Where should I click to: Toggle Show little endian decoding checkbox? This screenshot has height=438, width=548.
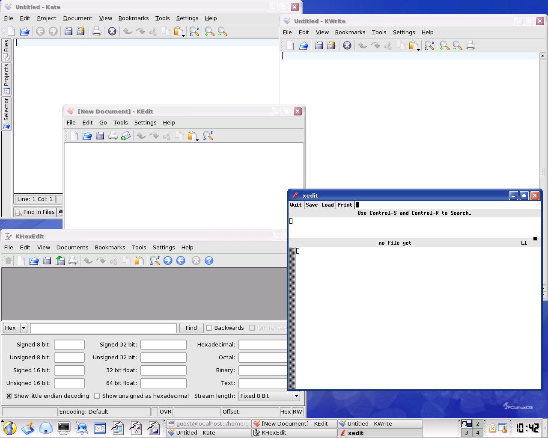[9, 396]
